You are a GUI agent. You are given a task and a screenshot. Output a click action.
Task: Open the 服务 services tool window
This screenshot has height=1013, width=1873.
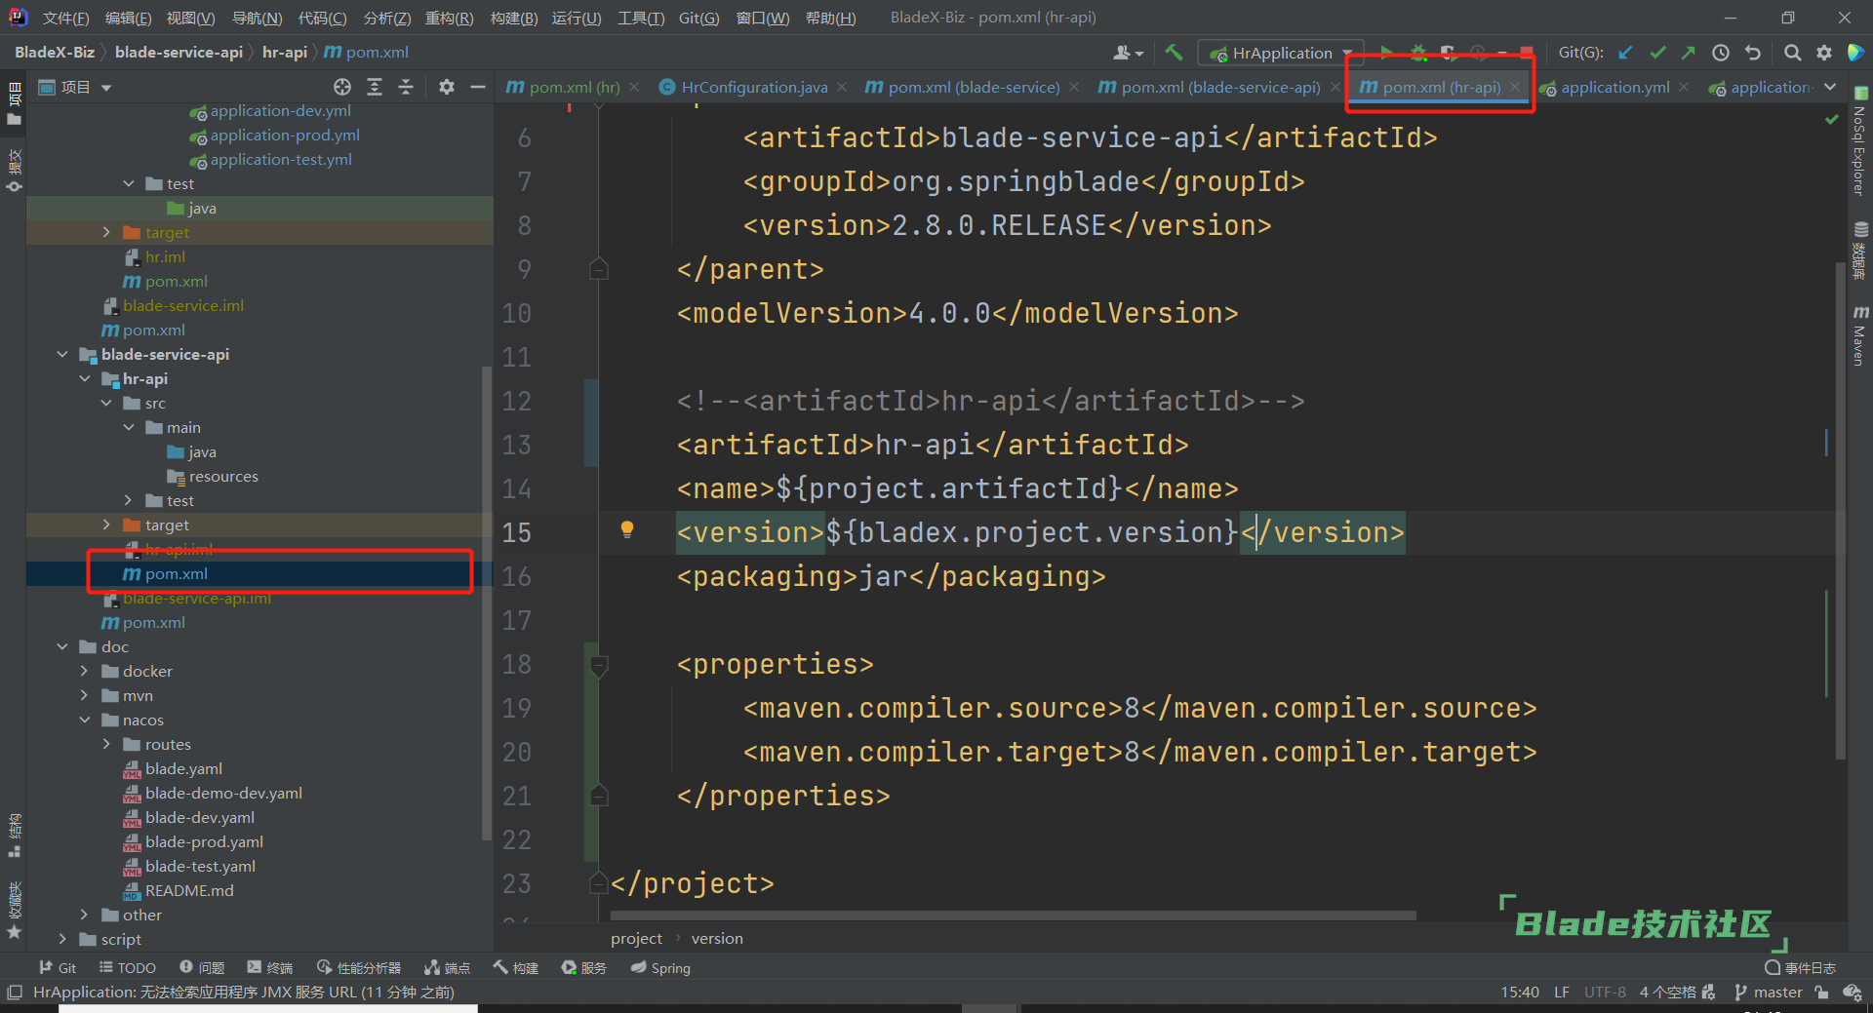[584, 968]
